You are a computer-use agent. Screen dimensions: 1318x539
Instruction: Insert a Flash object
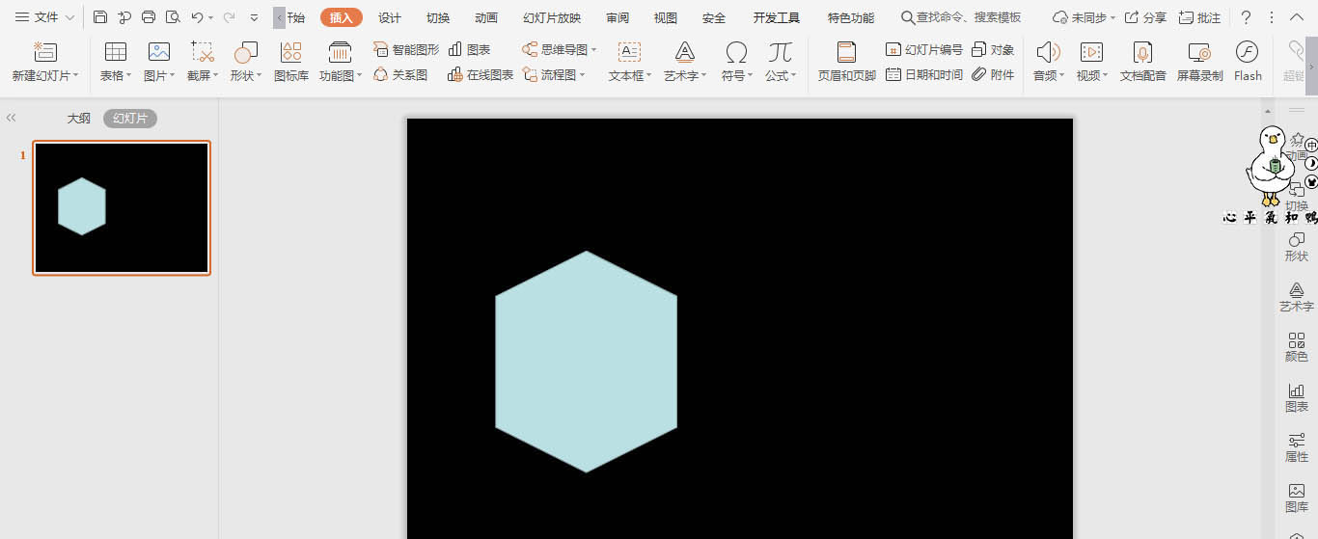coord(1247,61)
